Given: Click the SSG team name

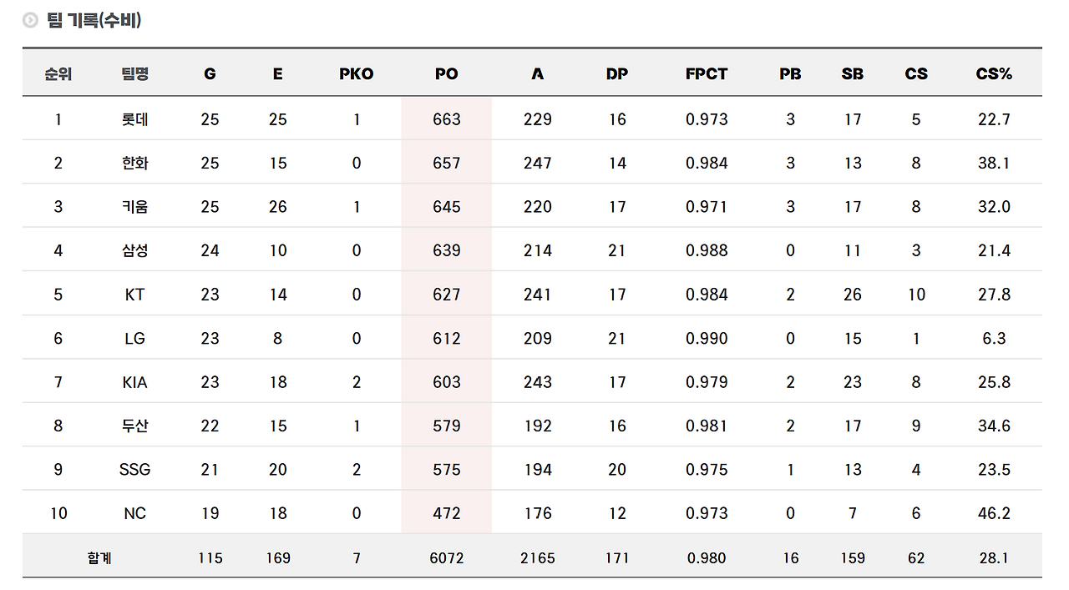Looking at the screenshot, I should (134, 470).
